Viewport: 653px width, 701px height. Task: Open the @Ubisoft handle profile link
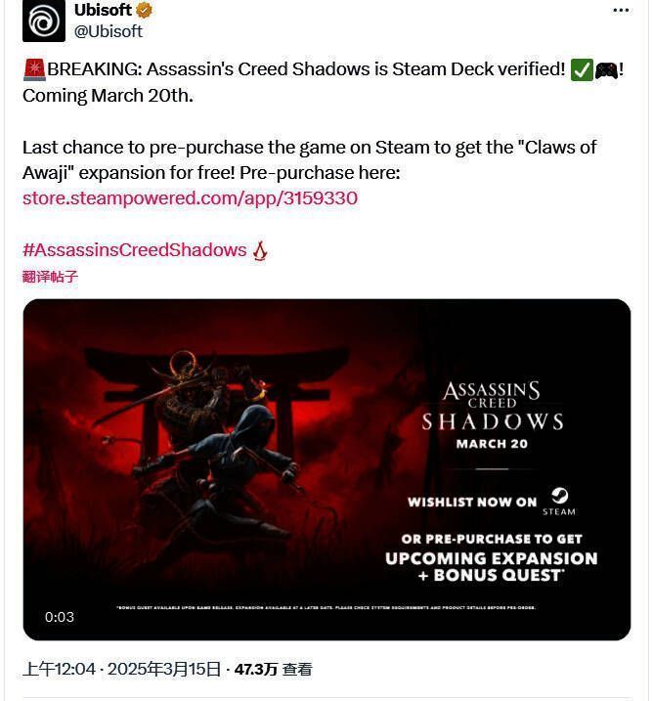pyautogui.click(x=109, y=31)
